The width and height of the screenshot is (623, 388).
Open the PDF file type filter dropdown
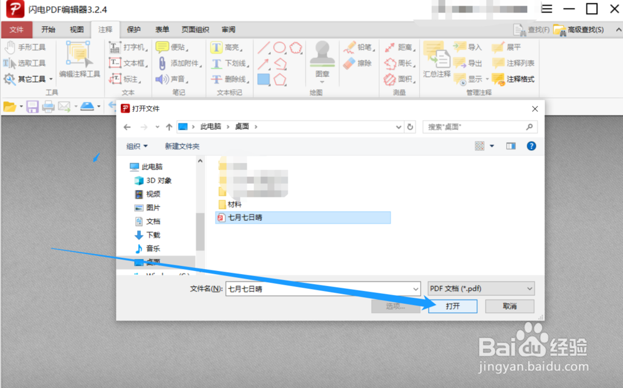[x=481, y=289]
